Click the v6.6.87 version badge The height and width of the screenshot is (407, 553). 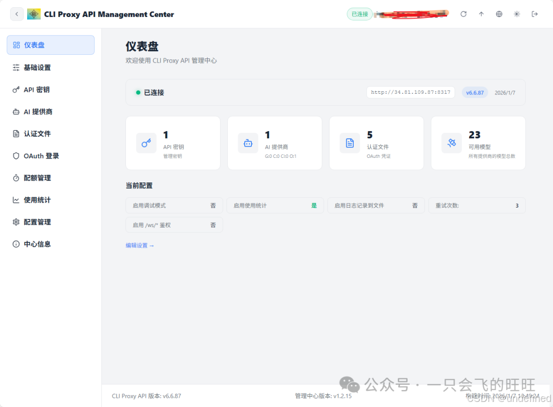click(475, 92)
